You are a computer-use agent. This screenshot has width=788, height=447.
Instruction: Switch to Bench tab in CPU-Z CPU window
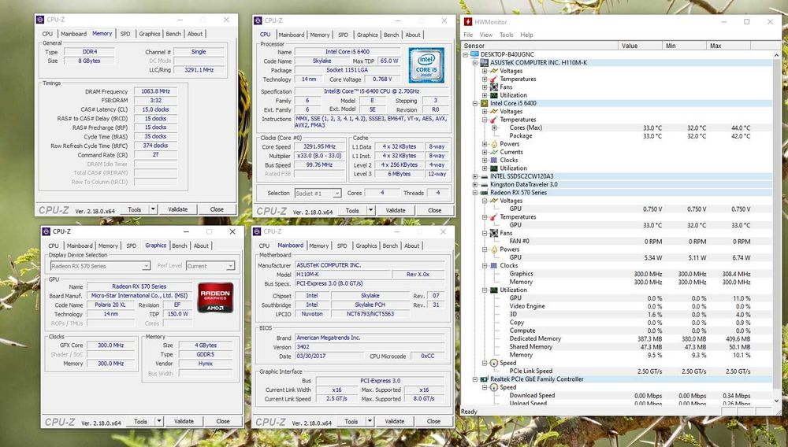[x=391, y=35]
